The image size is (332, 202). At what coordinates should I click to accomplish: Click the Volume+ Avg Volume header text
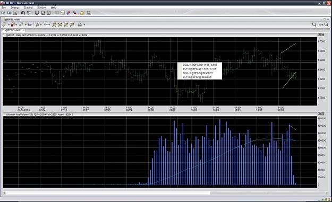(x=39, y=115)
